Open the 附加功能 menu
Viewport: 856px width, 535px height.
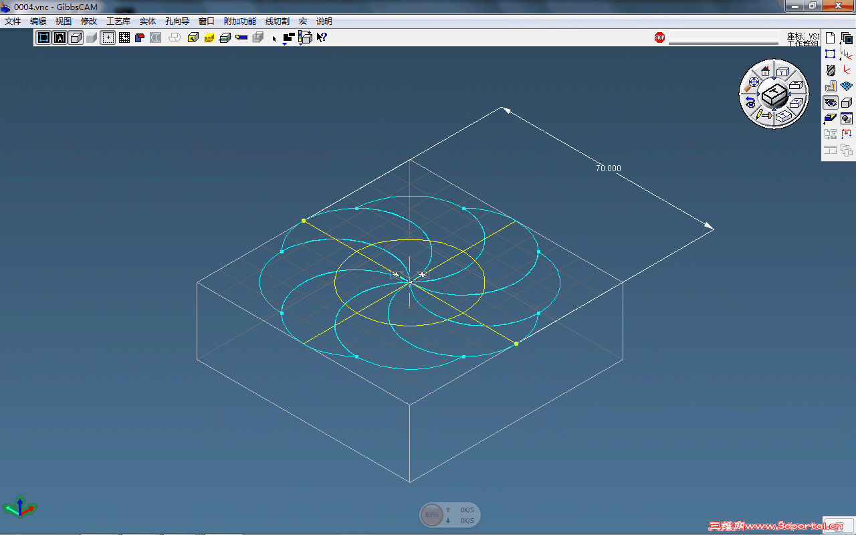pos(240,21)
